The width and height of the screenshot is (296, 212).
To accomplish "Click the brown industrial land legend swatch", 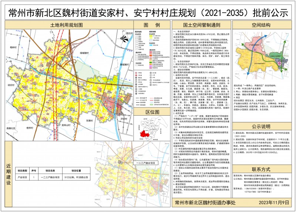I will [x=151, y=59].
